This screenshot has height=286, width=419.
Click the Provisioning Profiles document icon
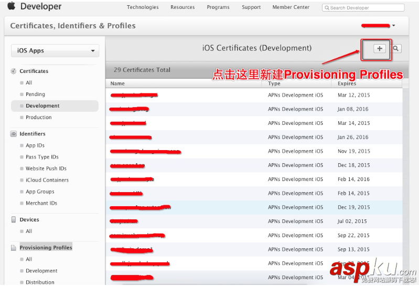13,248
